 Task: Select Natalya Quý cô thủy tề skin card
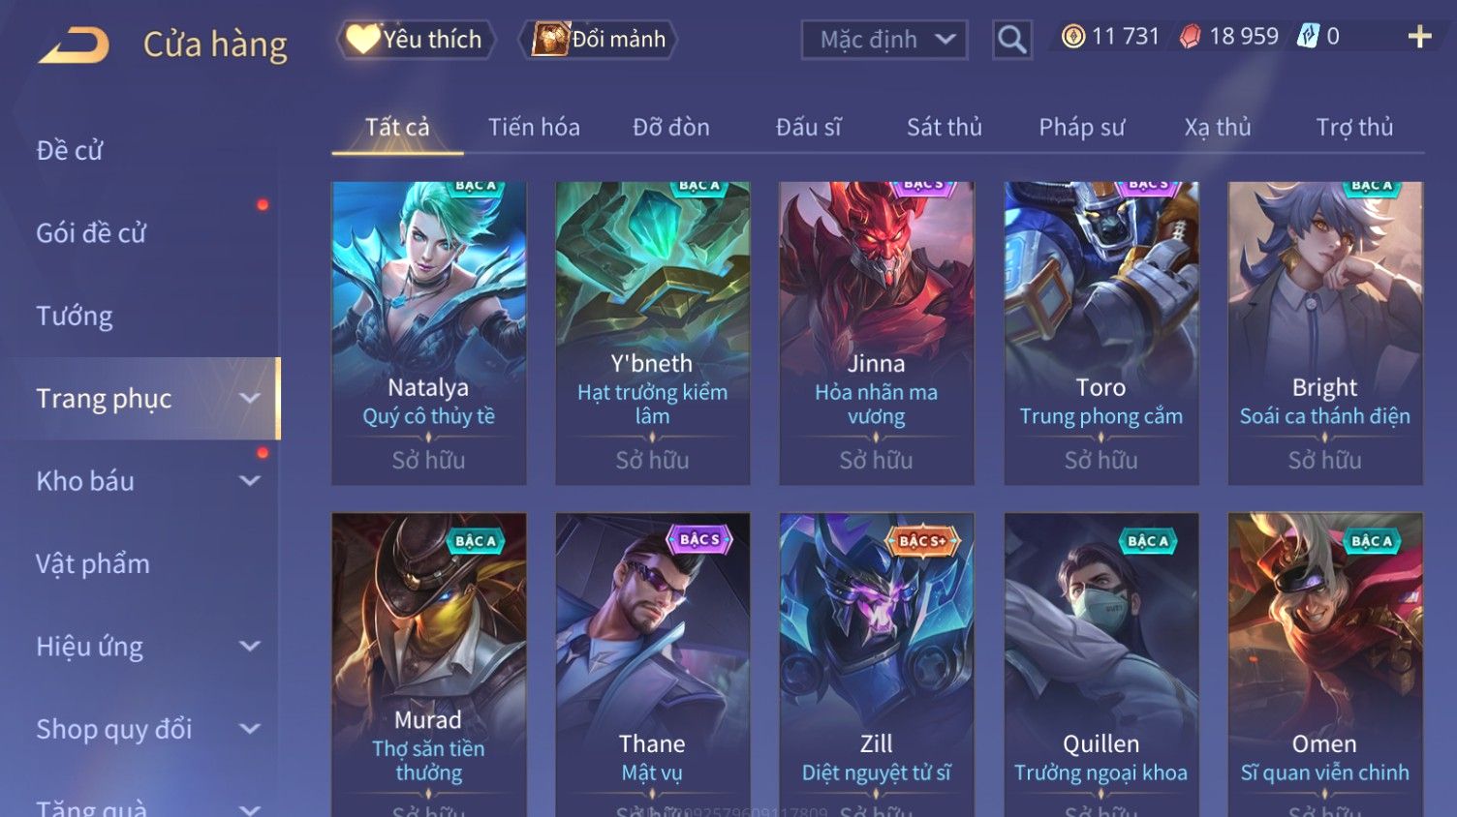click(x=428, y=333)
